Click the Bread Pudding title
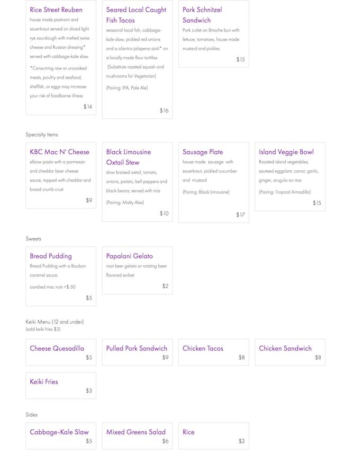Viewport: 344px width, 469px height. pos(51,256)
